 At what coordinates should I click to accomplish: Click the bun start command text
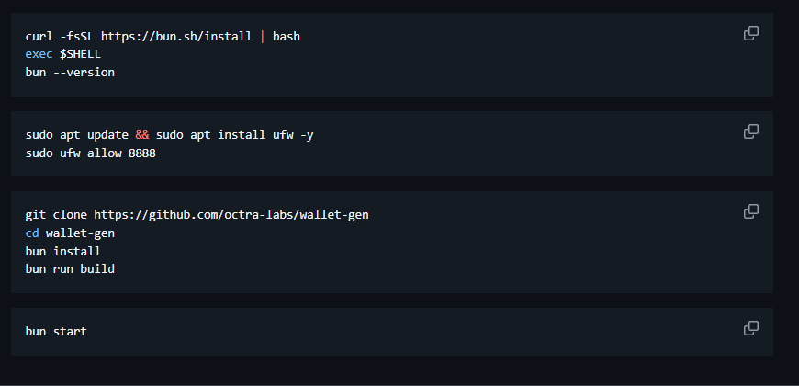tap(56, 332)
